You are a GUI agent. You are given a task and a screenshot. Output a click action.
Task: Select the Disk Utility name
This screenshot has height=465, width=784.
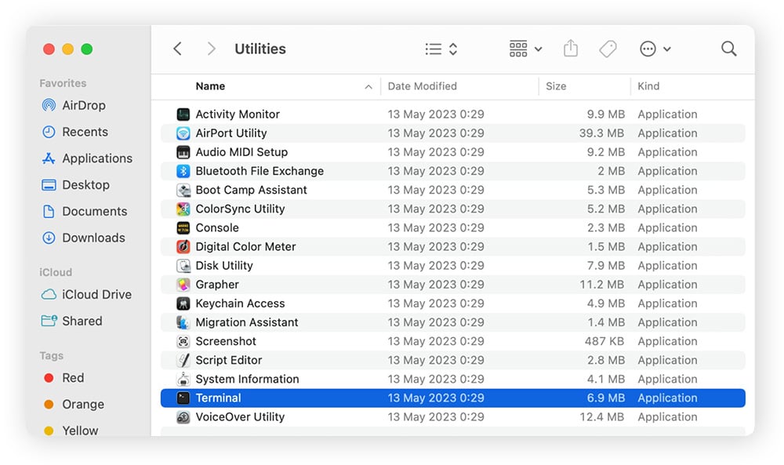[x=224, y=266]
